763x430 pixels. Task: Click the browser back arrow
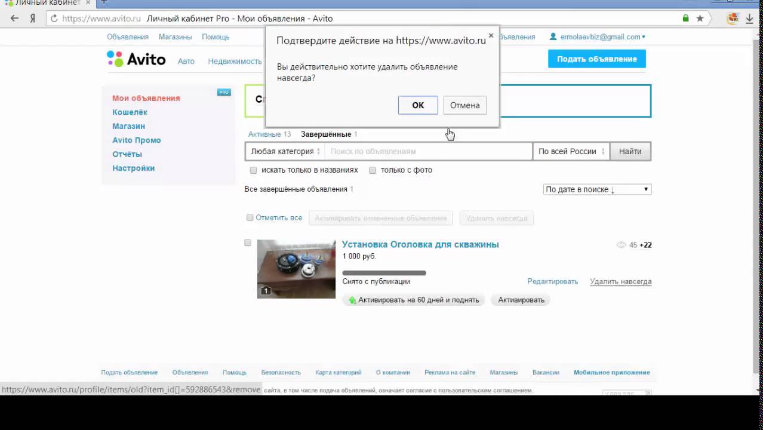[14, 19]
